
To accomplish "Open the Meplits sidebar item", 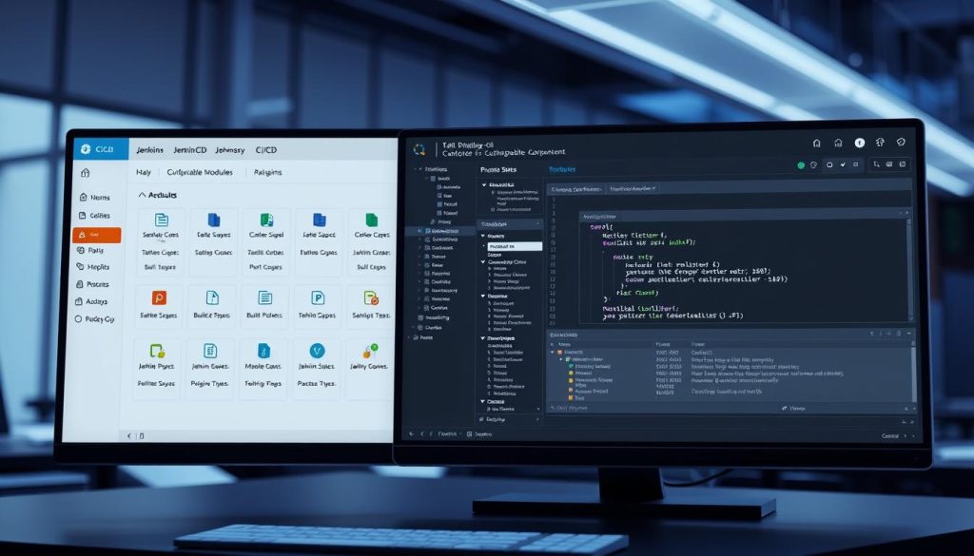I will (93, 267).
